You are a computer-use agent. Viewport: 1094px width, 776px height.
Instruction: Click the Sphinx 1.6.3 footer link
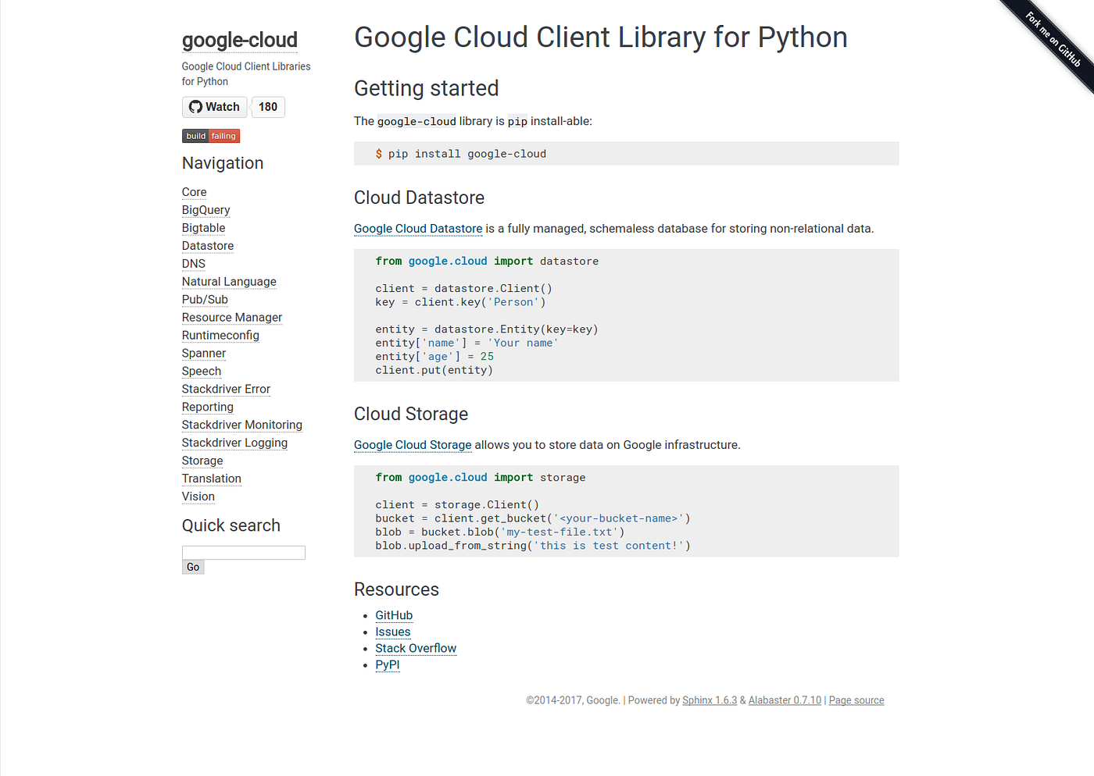709,699
